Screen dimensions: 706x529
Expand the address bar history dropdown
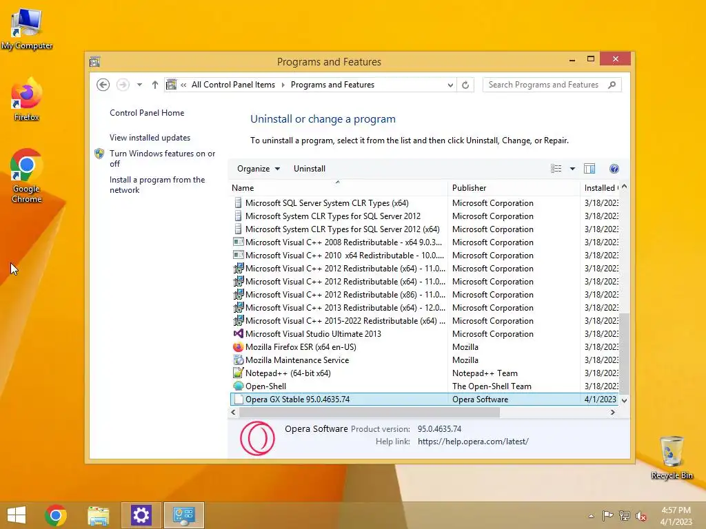(x=450, y=85)
